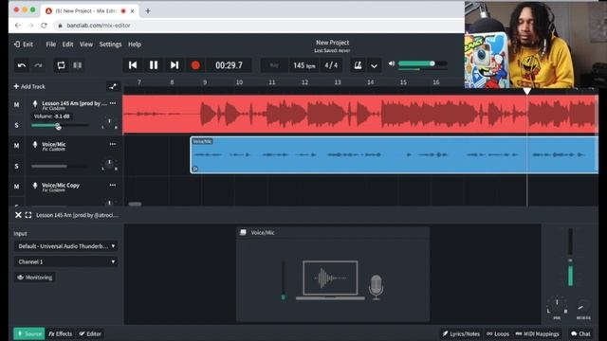Toggle the Monitoring button
The width and height of the screenshot is (607, 341).
(x=35, y=278)
